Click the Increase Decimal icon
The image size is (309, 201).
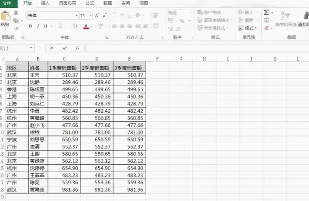click(x=171, y=29)
